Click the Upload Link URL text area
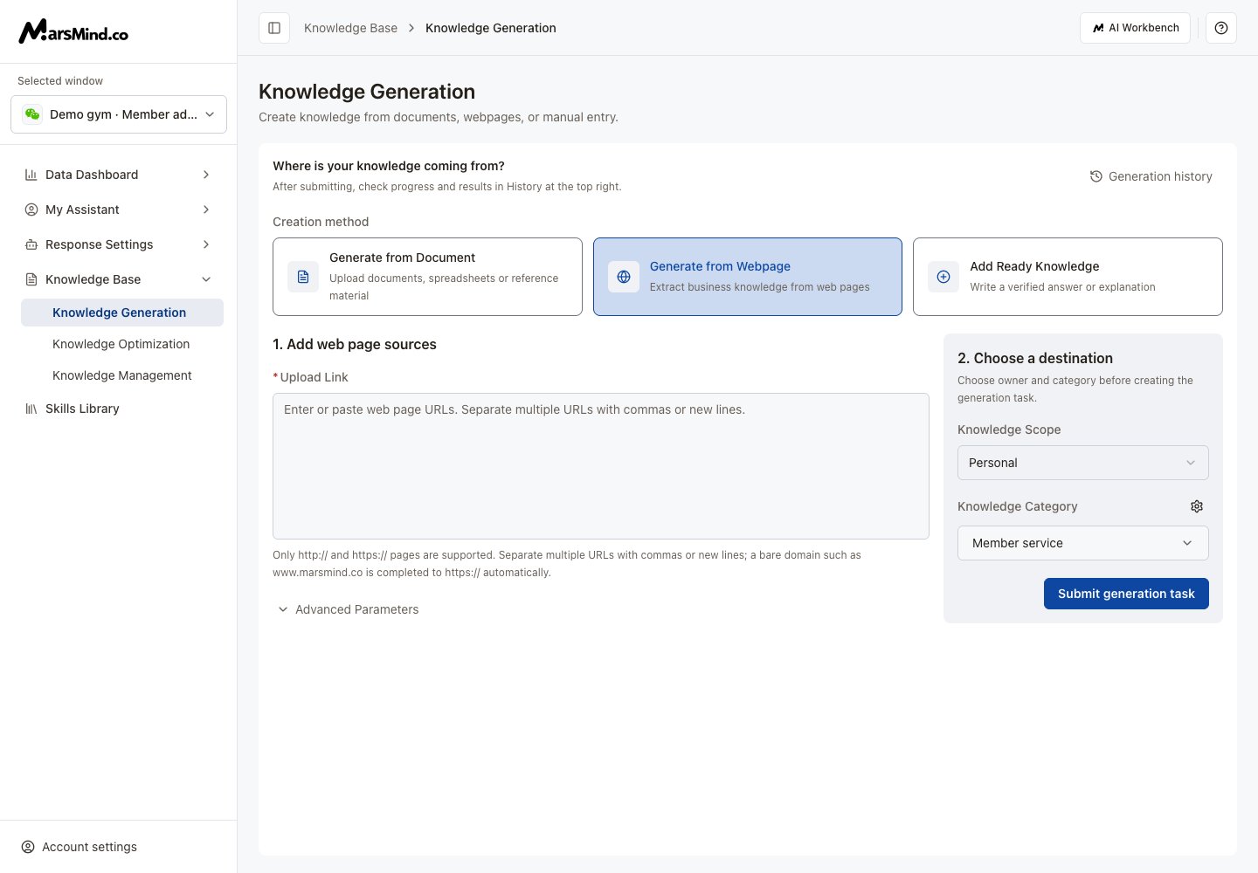Image resolution: width=1258 pixels, height=873 pixels. pyautogui.click(x=601, y=466)
